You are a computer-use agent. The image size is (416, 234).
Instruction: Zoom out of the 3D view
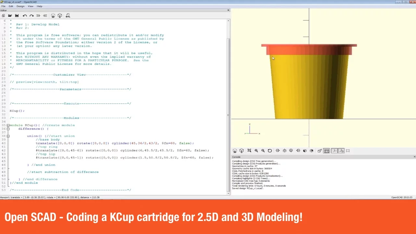[x=263, y=151]
